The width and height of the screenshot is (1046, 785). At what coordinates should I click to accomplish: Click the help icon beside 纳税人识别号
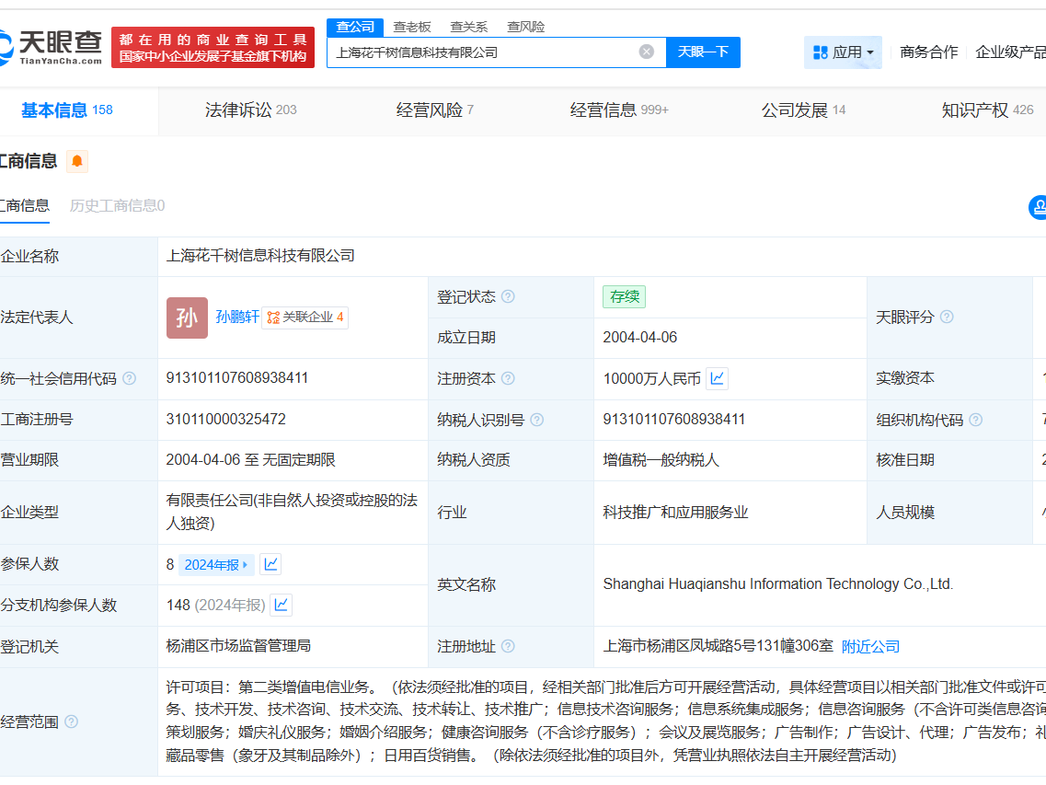[x=537, y=419]
